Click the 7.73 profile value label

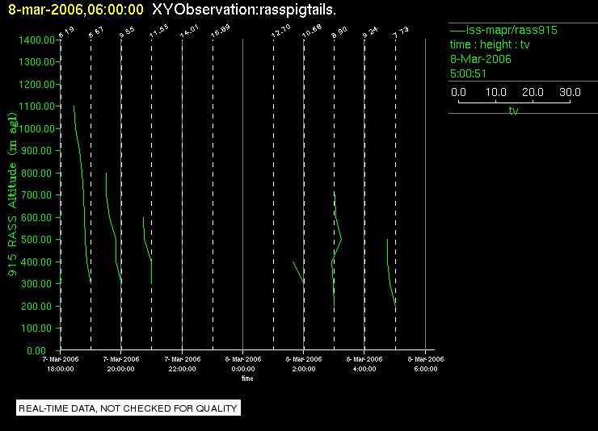tap(401, 32)
